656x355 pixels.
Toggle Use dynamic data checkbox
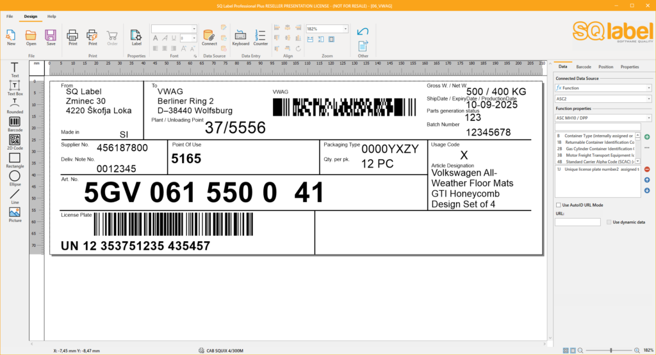point(609,222)
